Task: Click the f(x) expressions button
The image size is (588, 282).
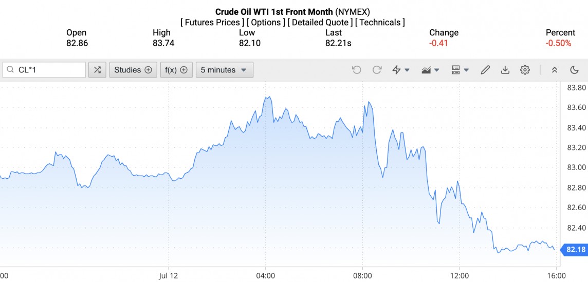Action: click(x=176, y=70)
